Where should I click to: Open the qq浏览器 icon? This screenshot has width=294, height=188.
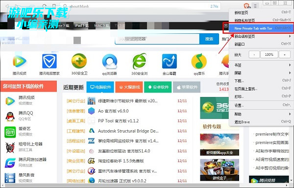109,62
